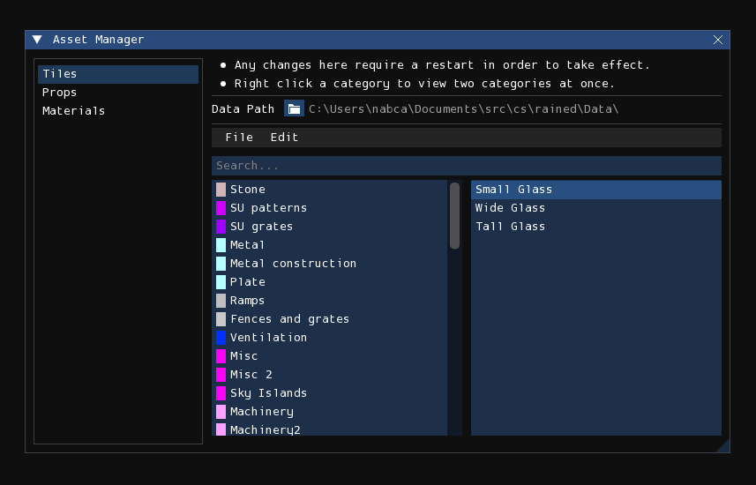Collapse the Asset Manager window triangle

(x=37, y=40)
